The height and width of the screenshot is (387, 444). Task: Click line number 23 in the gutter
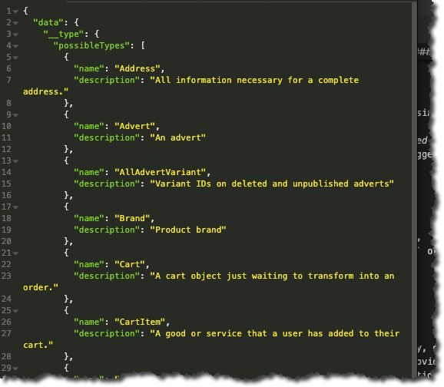click(x=6, y=276)
